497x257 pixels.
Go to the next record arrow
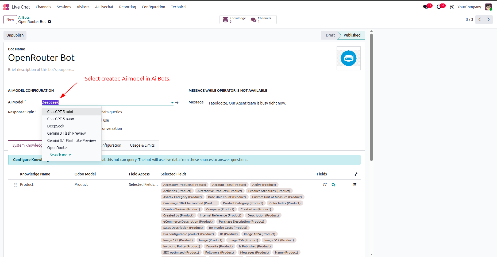(488, 19)
